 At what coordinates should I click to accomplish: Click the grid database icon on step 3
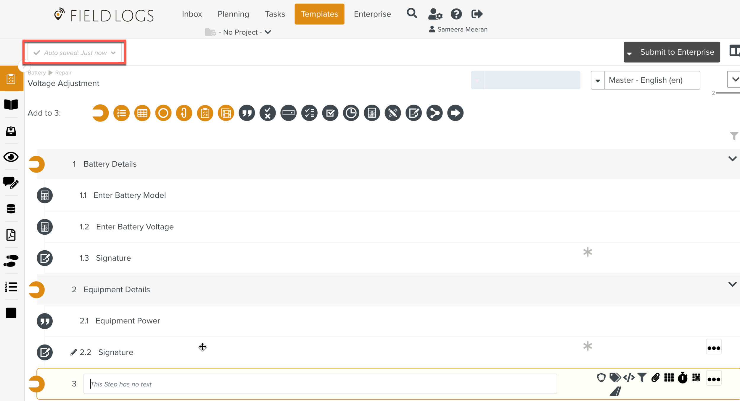(x=696, y=378)
